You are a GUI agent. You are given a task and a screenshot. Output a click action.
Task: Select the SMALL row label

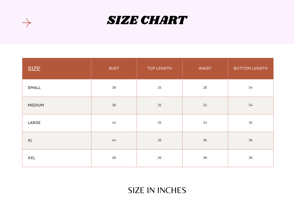pyautogui.click(x=34, y=88)
